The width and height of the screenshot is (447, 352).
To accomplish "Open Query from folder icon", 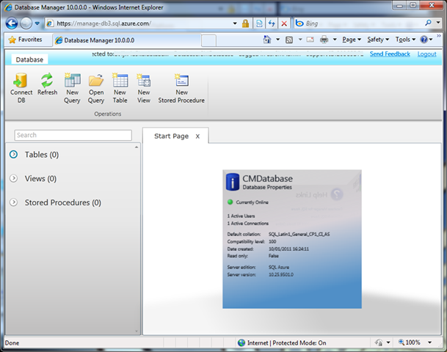I will (x=96, y=81).
